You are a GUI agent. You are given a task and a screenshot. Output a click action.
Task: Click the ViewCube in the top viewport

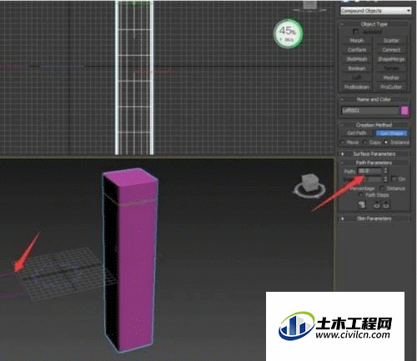(x=310, y=6)
